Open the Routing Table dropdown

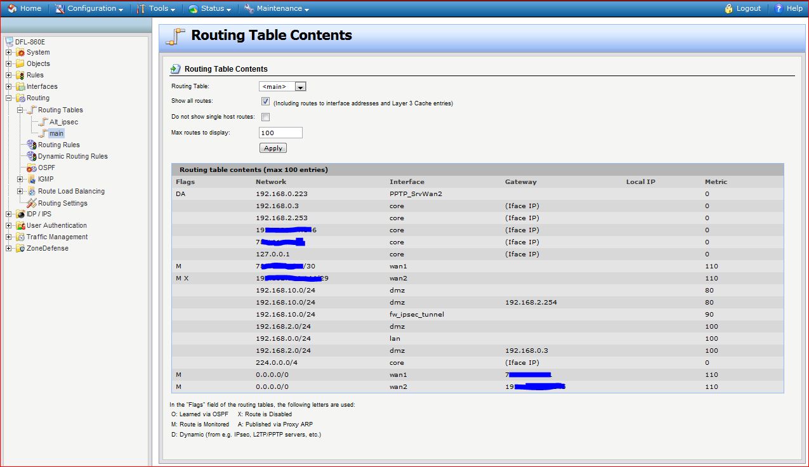(x=301, y=86)
